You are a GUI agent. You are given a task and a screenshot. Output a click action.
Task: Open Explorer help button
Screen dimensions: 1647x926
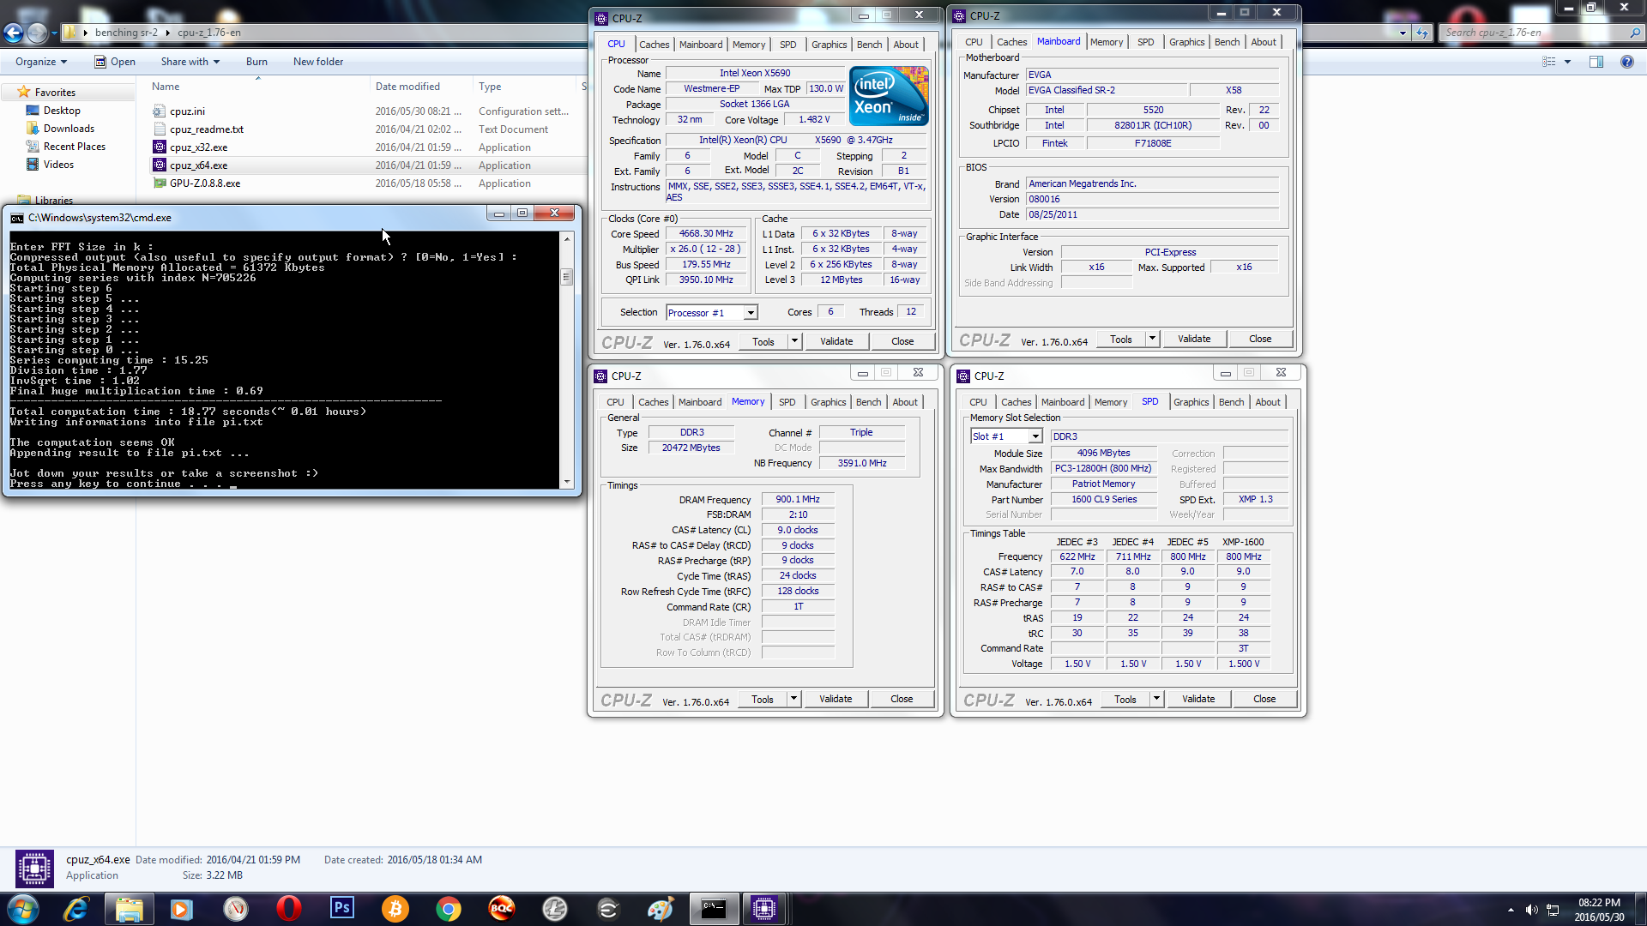(x=1627, y=62)
